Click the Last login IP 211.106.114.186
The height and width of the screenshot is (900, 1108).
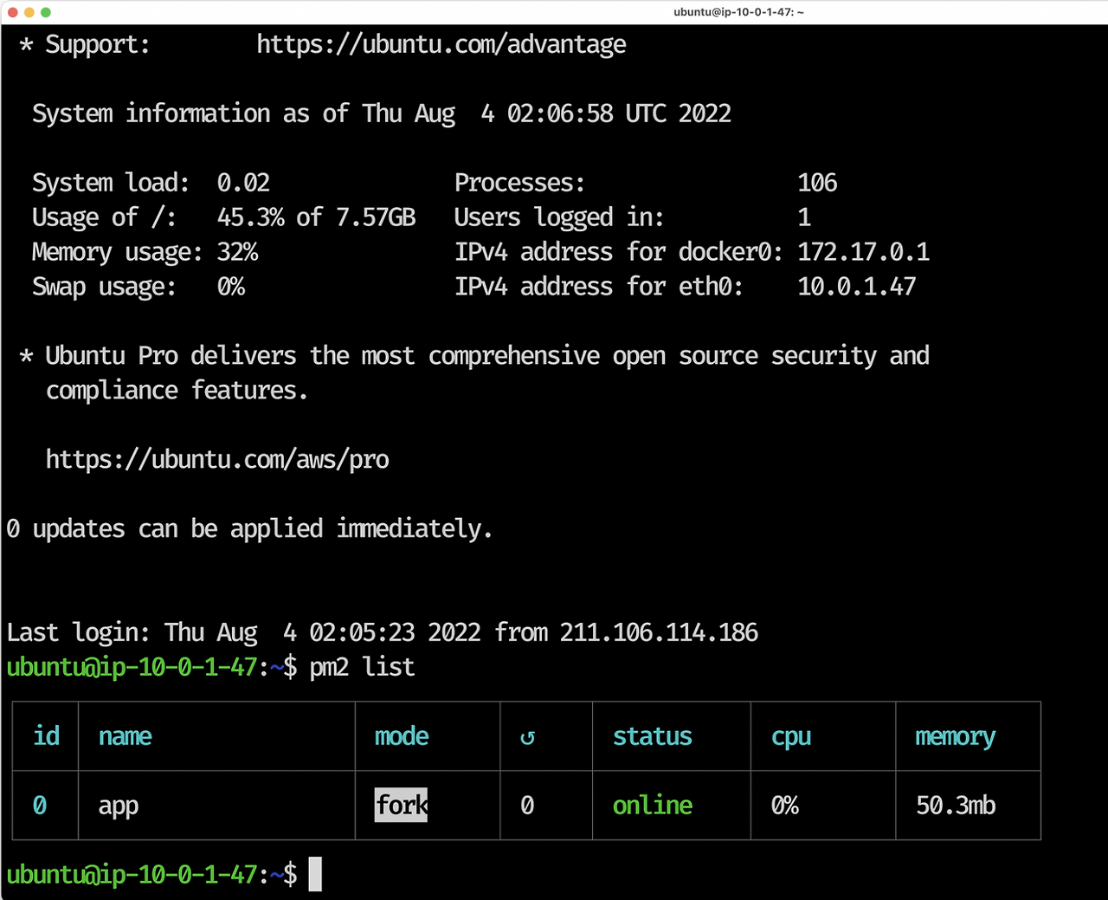click(x=658, y=632)
